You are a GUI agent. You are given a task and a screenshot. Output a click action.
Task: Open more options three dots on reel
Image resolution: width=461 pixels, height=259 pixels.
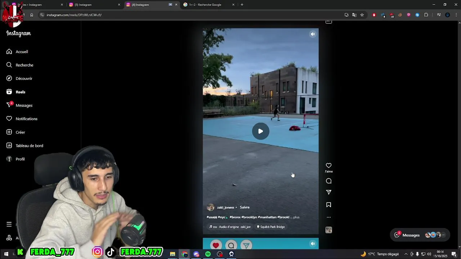tap(328, 217)
